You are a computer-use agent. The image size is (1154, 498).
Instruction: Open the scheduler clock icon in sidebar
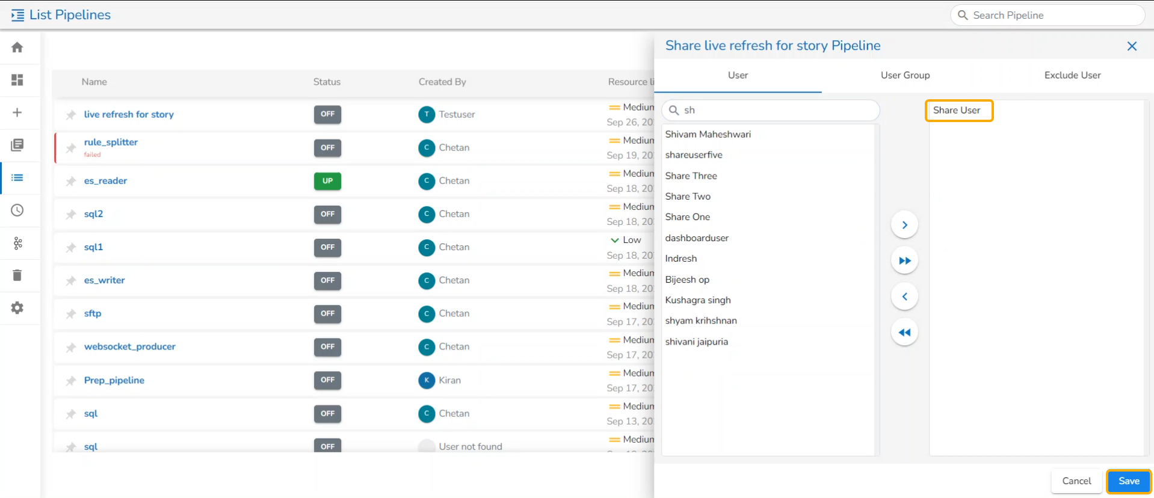17,211
